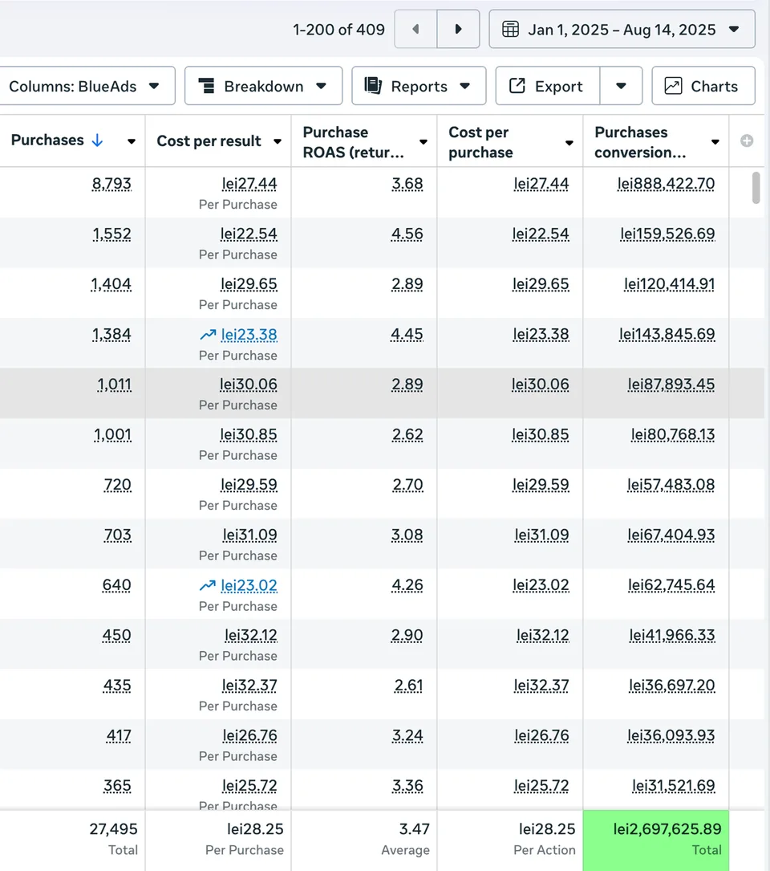Click the lei2,697,625.89 total conversion value
Image resolution: width=770 pixels, height=871 pixels.
point(667,829)
